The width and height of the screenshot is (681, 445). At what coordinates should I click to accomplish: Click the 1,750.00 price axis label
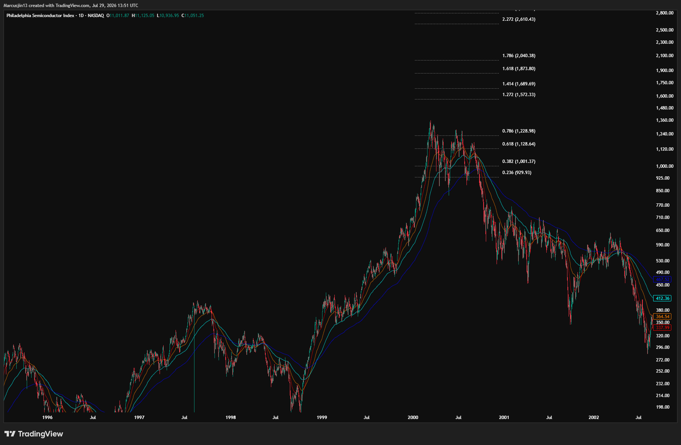click(x=665, y=83)
